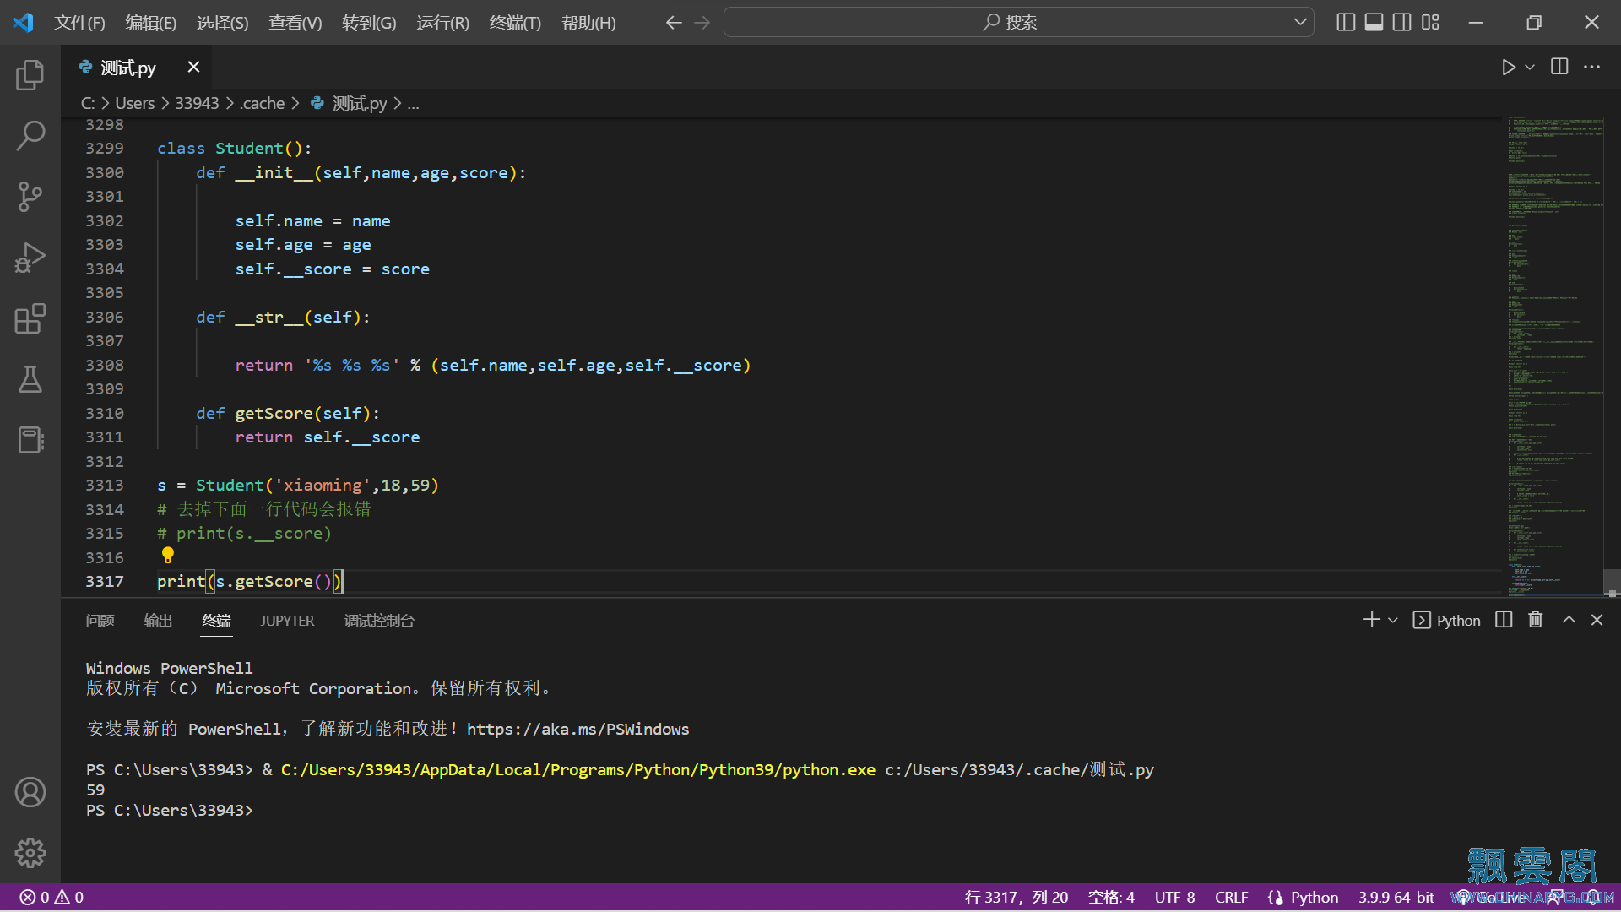Open the 转到(G) menu

pos(369,23)
